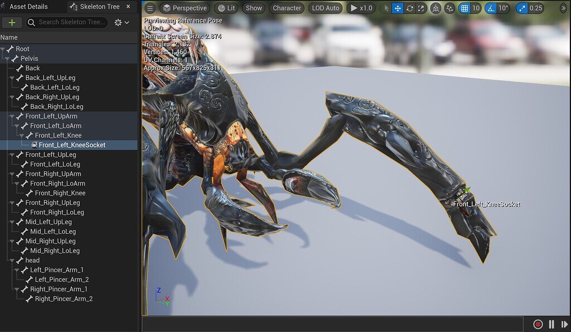Open grid snap value 10

(476, 8)
